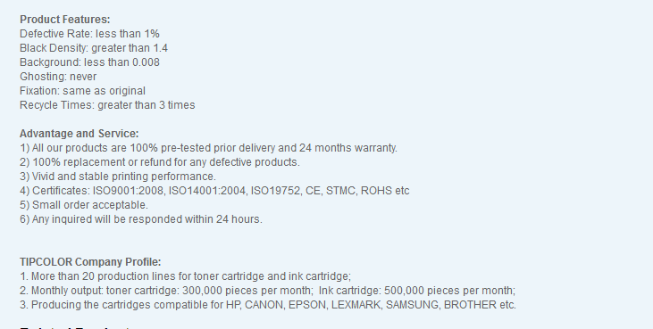This screenshot has width=653, height=329.
Task: Click the Advantage and Service heading
Action: 80,134
